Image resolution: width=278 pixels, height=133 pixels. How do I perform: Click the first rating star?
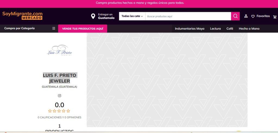pos(50,111)
